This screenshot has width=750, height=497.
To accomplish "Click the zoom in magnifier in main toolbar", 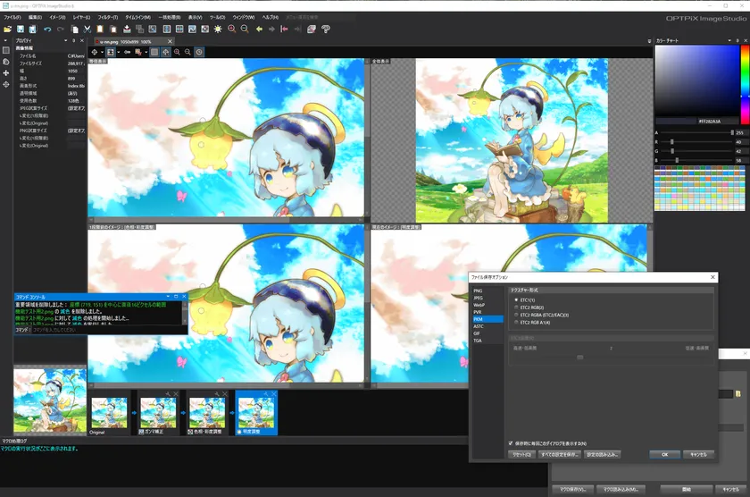I will pos(232,29).
